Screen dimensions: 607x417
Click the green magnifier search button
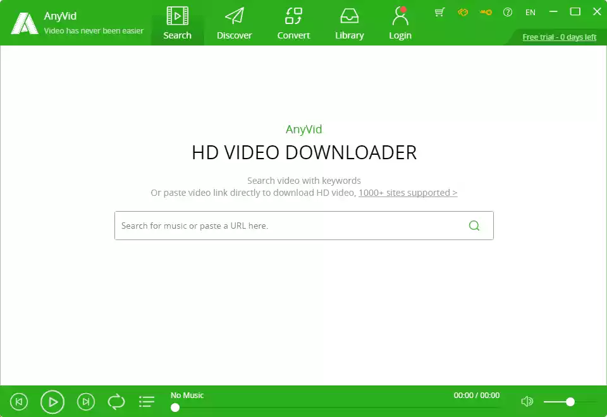[474, 226]
